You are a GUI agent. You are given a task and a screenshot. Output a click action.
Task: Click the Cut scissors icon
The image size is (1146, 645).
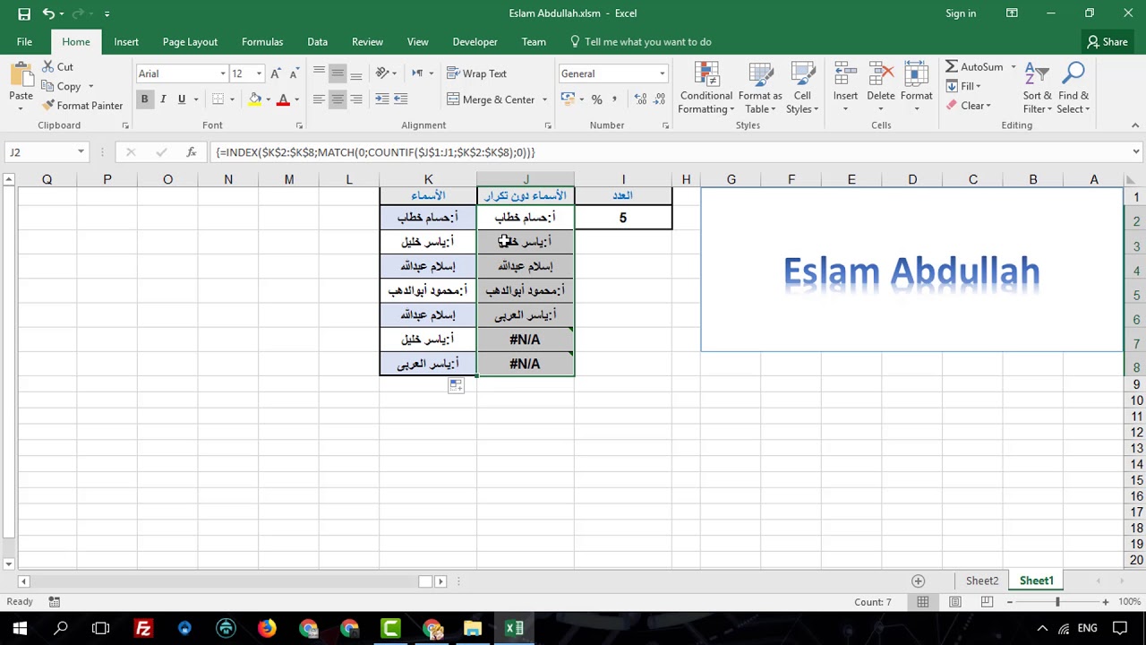[x=47, y=67]
